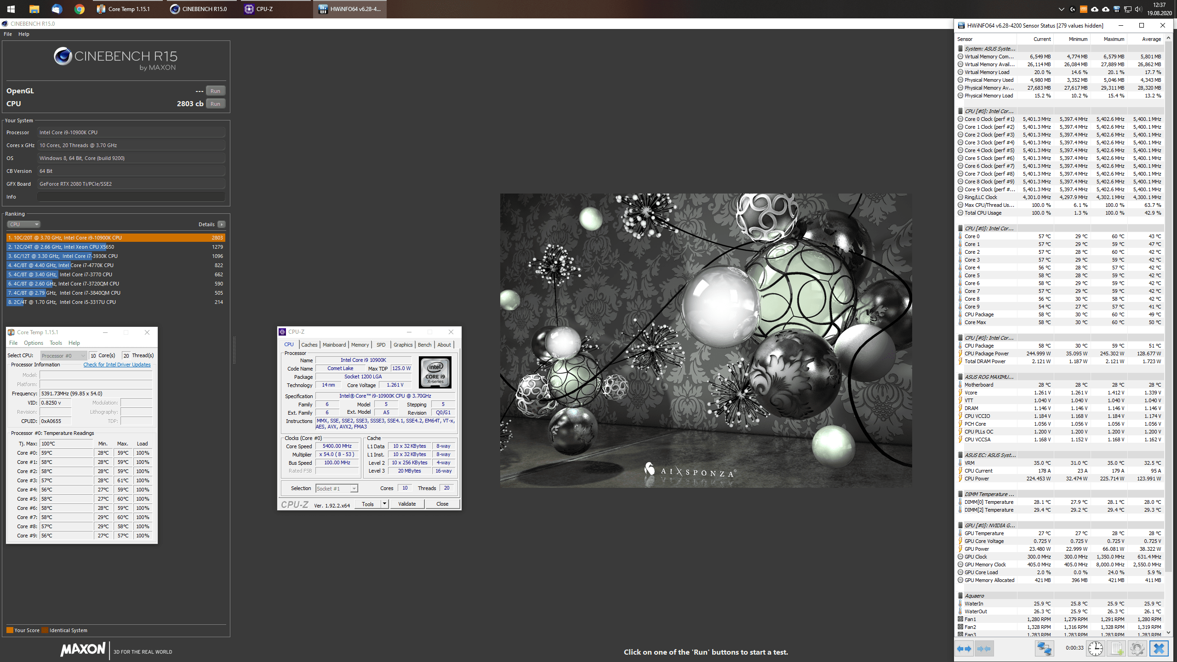Run the CPU test in Cinebench
This screenshot has height=662, width=1177.
pyautogui.click(x=215, y=104)
